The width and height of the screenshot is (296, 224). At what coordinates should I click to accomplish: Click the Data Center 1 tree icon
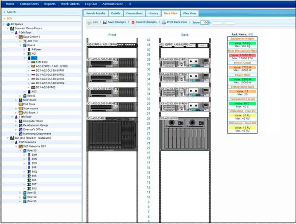21,37
